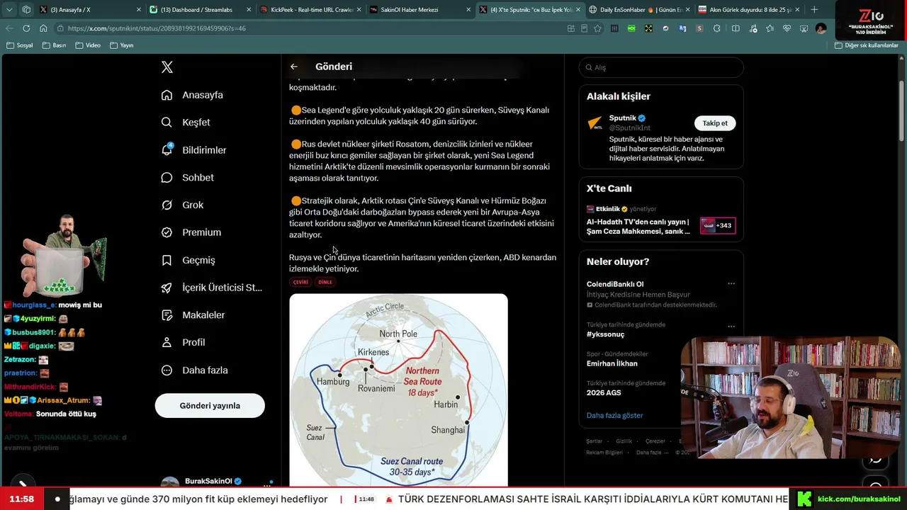Close the X'te Sputnik tab
The width and height of the screenshot is (907, 510).
pos(579,10)
